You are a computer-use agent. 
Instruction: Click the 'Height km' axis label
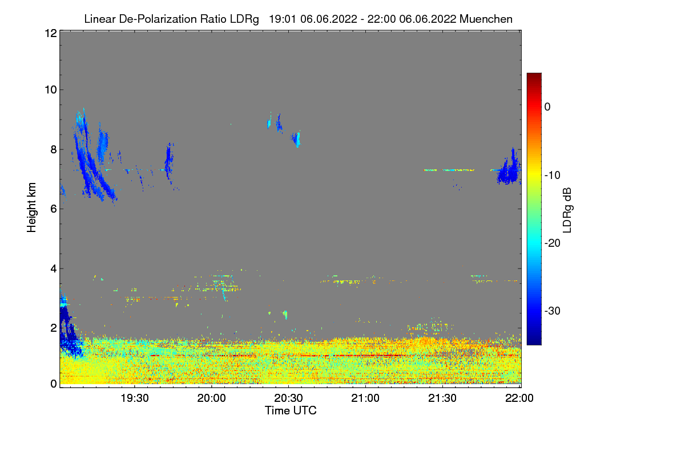point(32,207)
